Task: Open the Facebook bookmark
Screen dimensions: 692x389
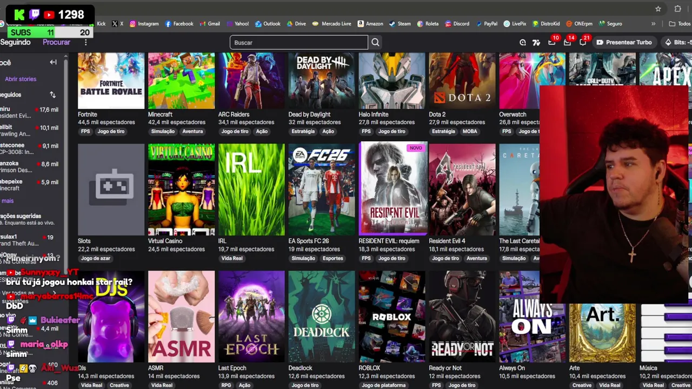Action: point(179,24)
